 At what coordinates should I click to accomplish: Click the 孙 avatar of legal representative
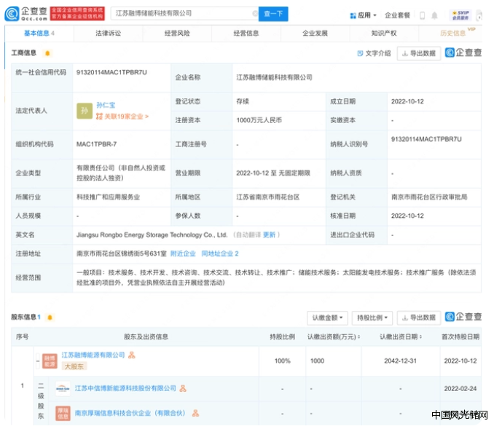pyautogui.click(x=85, y=111)
